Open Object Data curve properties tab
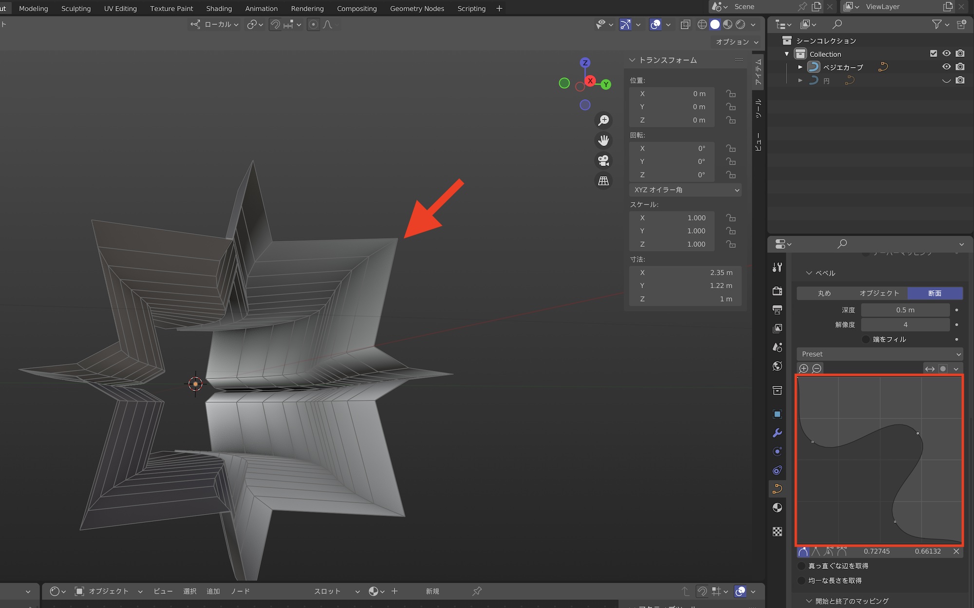The image size is (974, 608). (777, 489)
